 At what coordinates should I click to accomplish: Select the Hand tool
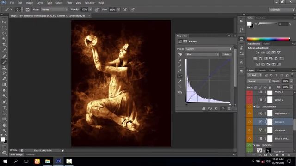pos(4,125)
